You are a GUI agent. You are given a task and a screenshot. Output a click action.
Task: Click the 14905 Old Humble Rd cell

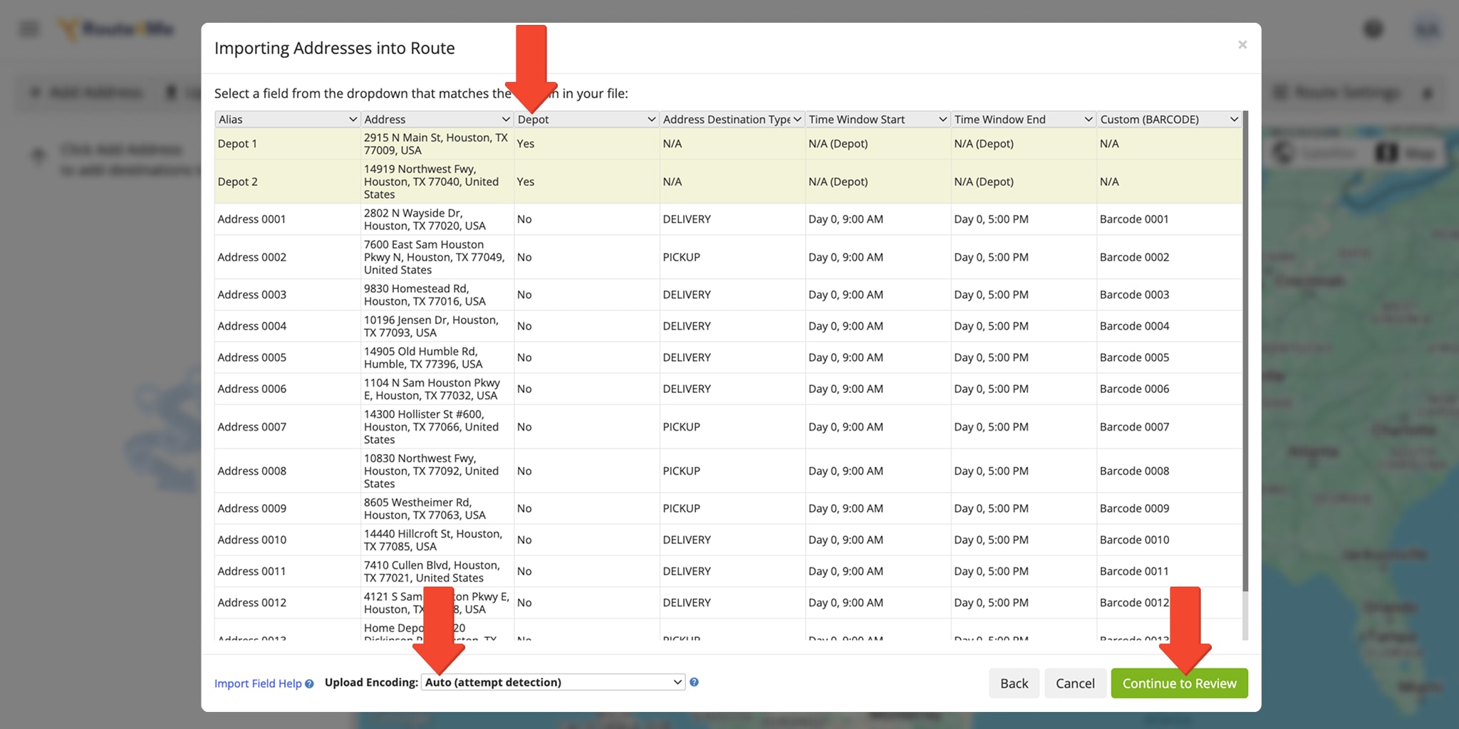tap(437, 357)
